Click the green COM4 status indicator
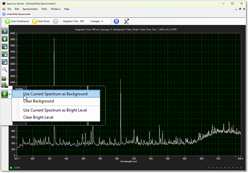 (10, 168)
